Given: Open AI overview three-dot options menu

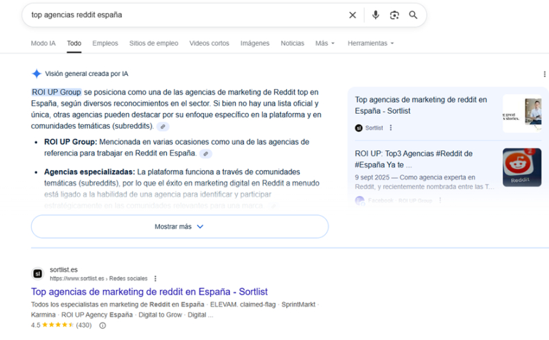Looking at the screenshot, I should tap(544, 74).
